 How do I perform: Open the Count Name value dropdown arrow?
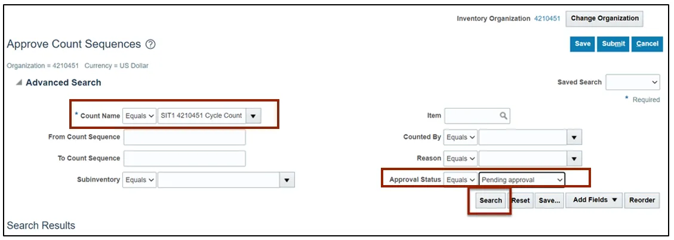point(254,116)
